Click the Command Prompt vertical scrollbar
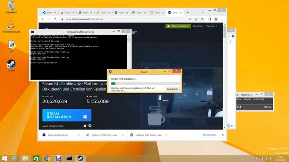The width and height of the screenshot is (289, 162). (x=128, y=57)
